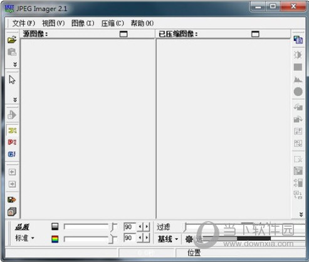Choose the GIF format icon in sidebar

(12, 154)
